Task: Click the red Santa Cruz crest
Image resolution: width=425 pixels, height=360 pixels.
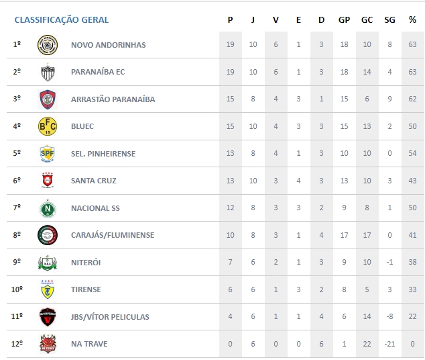Action: click(x=48, y=181)
